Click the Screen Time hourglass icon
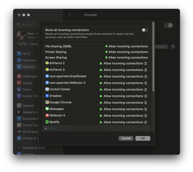The image size is (193, 172). (19, 96)
